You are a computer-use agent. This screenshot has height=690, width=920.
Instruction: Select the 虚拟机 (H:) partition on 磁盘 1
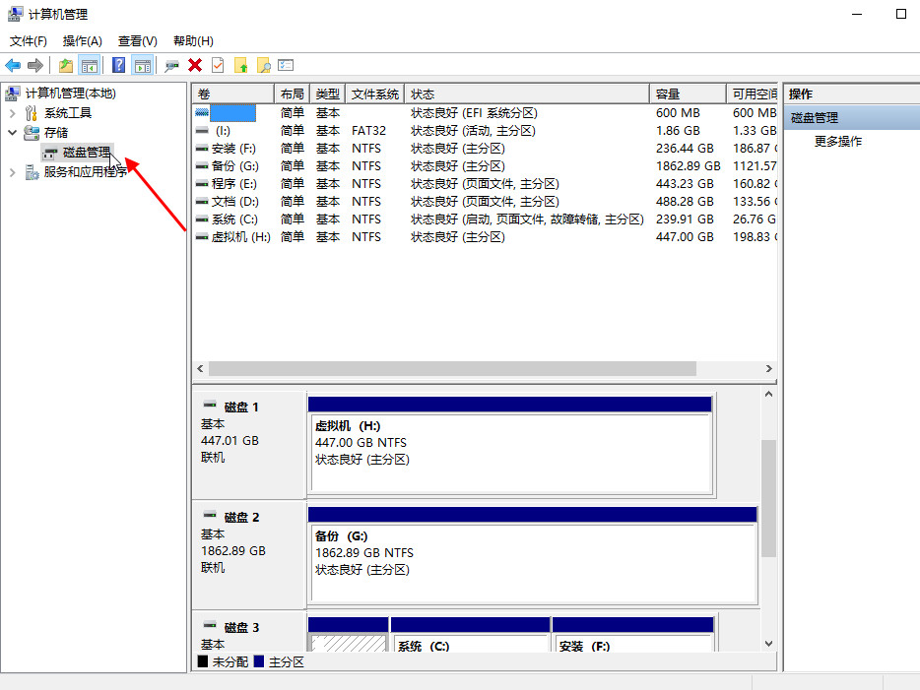coord(510,453)
